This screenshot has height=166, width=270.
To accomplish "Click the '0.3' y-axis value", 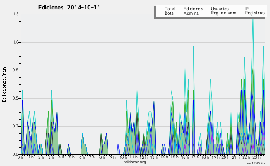I will [16, 127].
